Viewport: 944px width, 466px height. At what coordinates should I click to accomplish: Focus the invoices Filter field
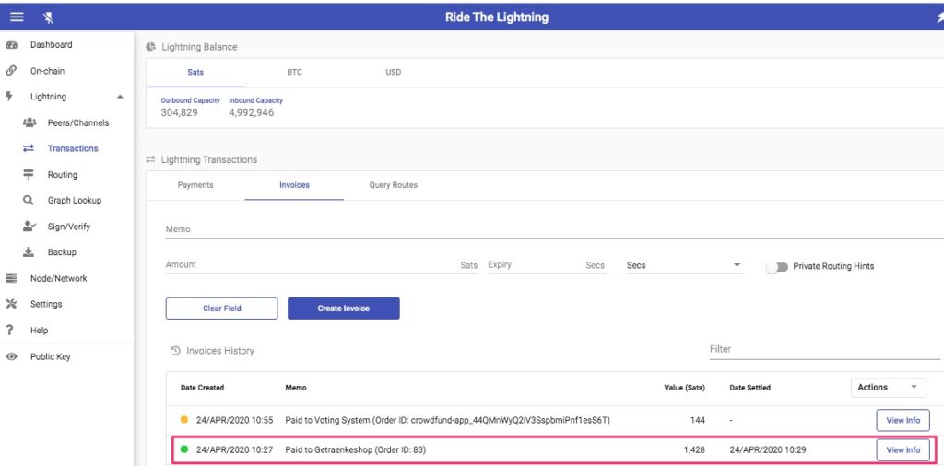[x=825, y=349]
